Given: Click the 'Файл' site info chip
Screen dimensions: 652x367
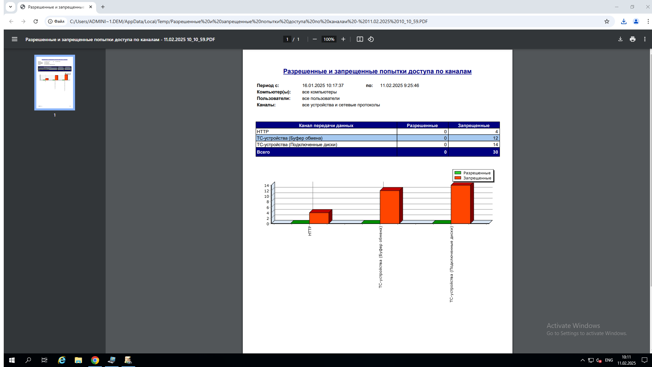Looking at the screenshot, I should point(56,21).
